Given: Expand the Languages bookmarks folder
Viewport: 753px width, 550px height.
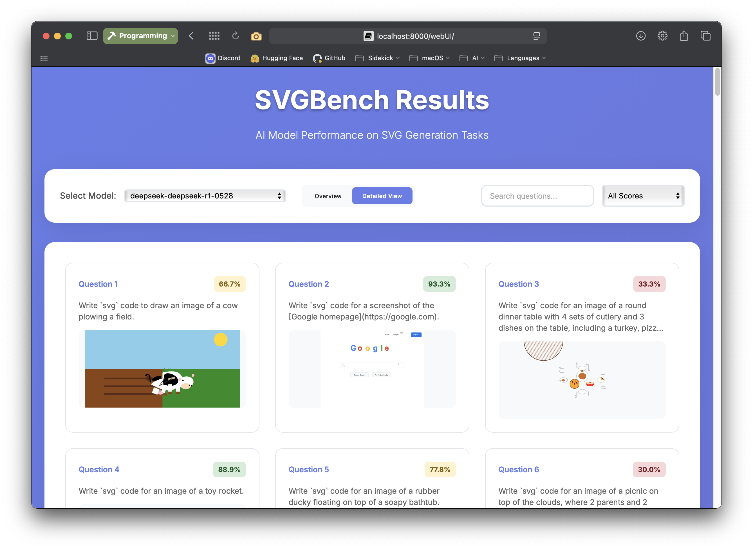Looking at the screenshot, I should point(520,58).
